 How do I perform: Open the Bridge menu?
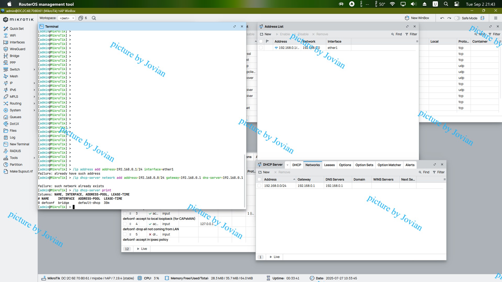14,56
